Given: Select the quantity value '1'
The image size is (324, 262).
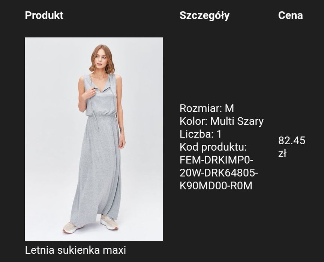Looking at the screenshot, I should (219, 134).
